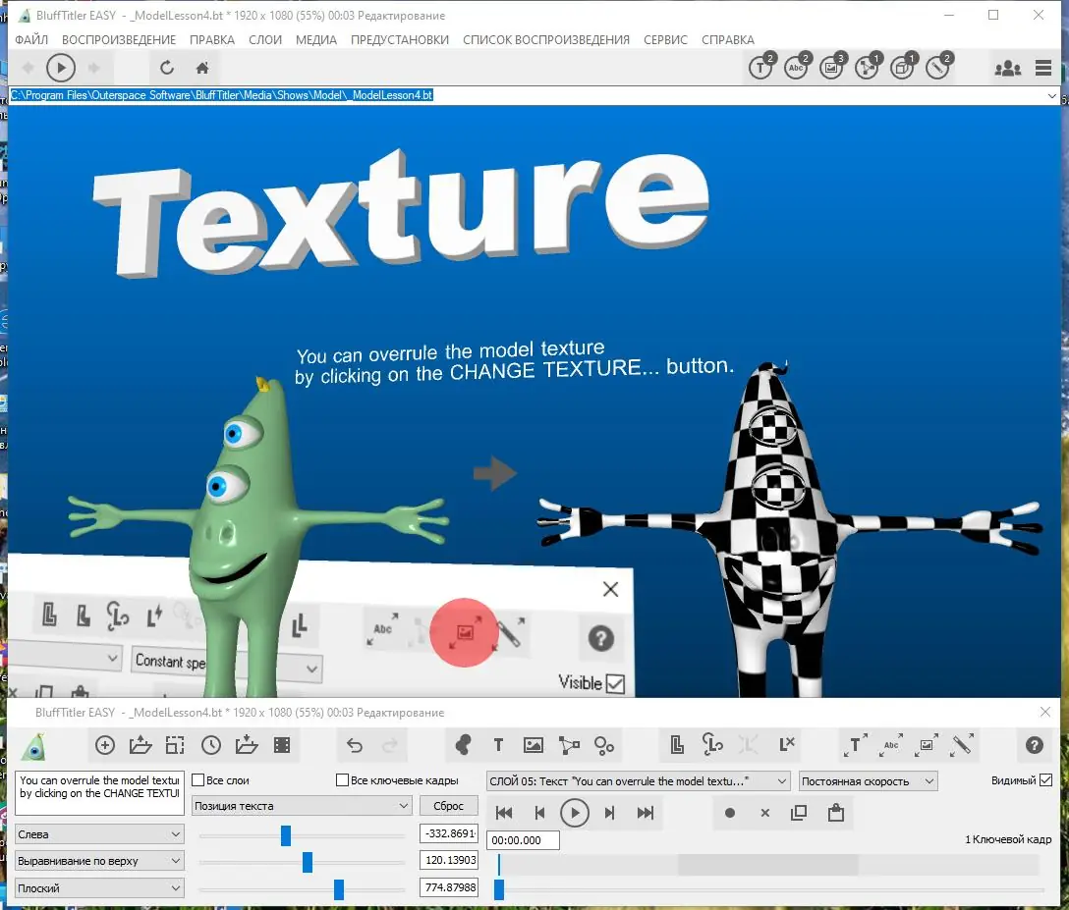
Task: Undo the last action
Action: coord(355,745)
